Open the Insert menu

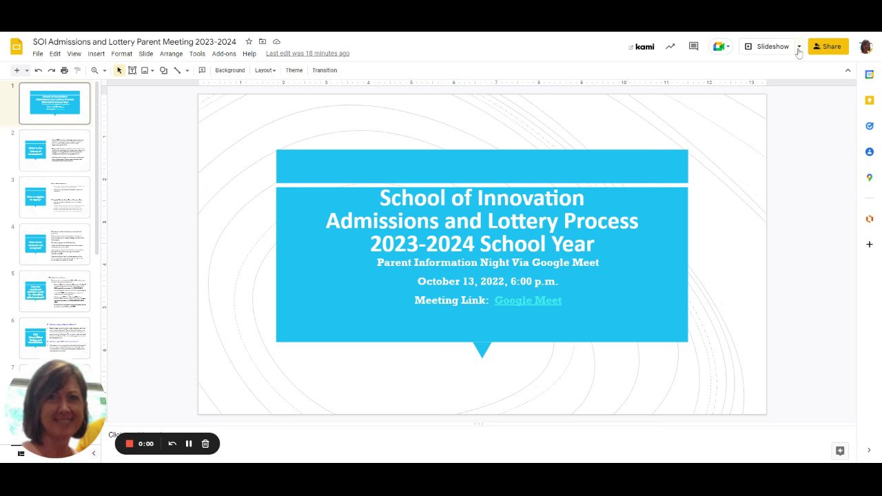96,54
